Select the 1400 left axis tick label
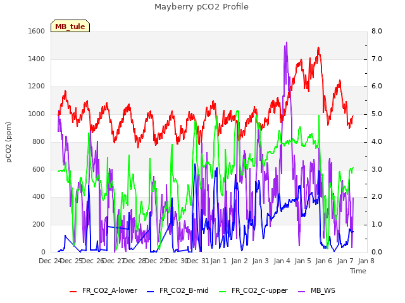The width and height of the screenshot is (405, 303). pos(37,59)
